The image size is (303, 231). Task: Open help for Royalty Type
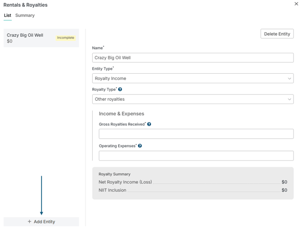[x=120, y=89]
